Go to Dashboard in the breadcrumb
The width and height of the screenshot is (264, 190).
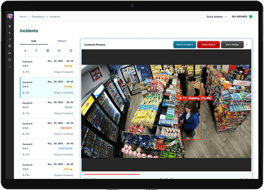click(38, 16)
